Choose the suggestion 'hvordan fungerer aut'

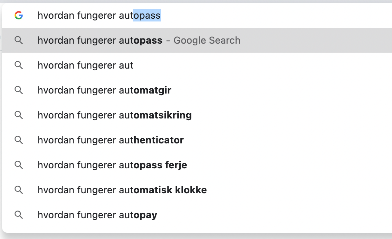(85, 65)
